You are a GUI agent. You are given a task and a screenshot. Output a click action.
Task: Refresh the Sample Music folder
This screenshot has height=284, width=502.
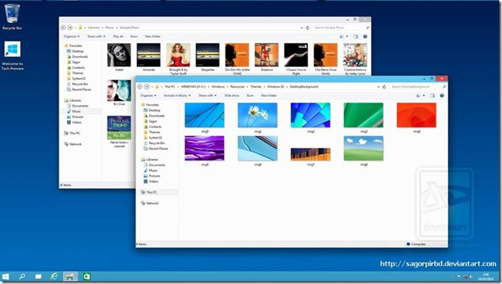pyautogui.click(x=307, y=28)
